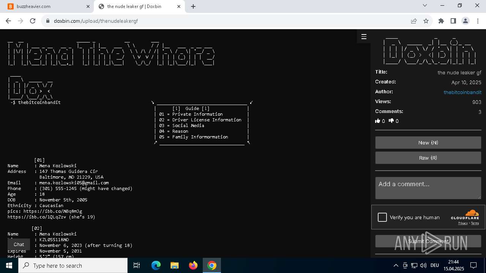Open a new browser tab

point(193,6)
